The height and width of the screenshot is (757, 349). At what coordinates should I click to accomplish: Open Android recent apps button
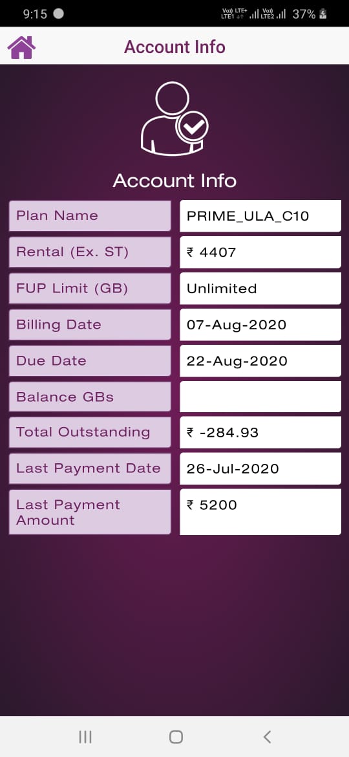(85, 737)
